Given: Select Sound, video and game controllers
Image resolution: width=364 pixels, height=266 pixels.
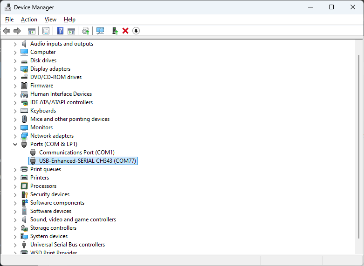Looking at the screenshot, I should click(x=73, y=219).
